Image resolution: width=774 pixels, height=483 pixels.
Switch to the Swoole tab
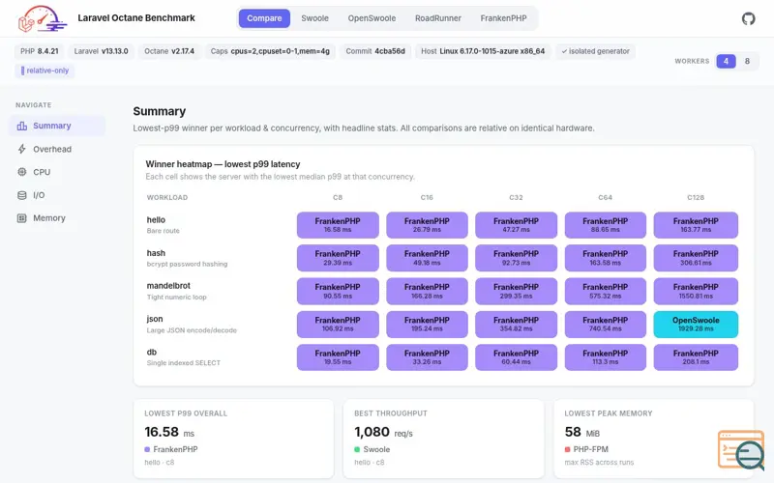(x=315, y=18)
